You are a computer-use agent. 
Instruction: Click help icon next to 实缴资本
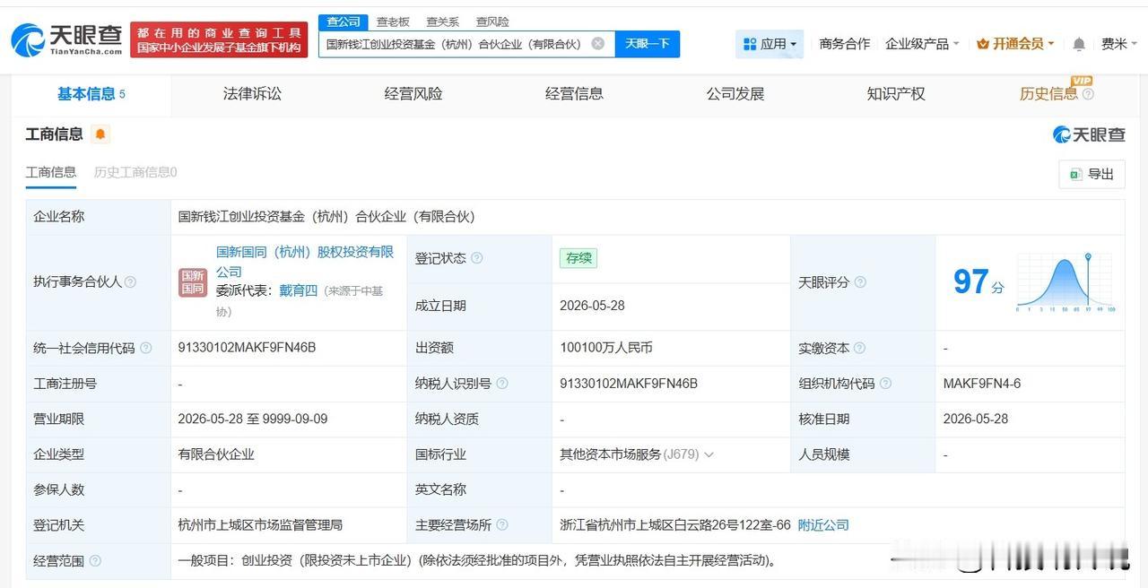pos(859,348)
